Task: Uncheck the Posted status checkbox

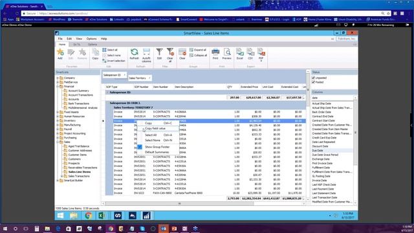Action: coord(313,82)
